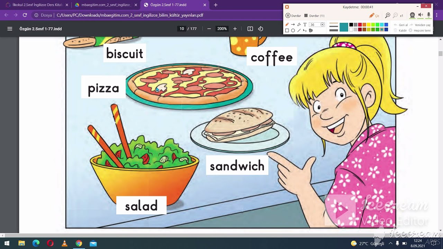Click the 200% zoom level field
This screenshot has height=249, width=443.
(222, 29)
